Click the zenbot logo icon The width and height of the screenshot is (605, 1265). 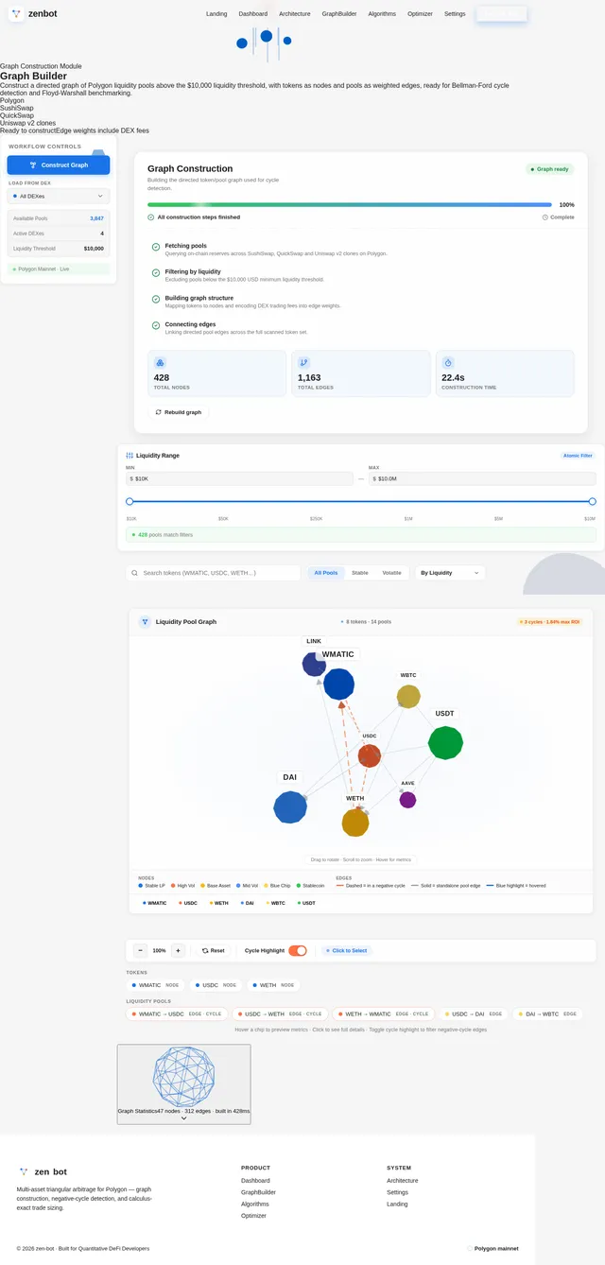pyautogui.click(x=16, y=13)
